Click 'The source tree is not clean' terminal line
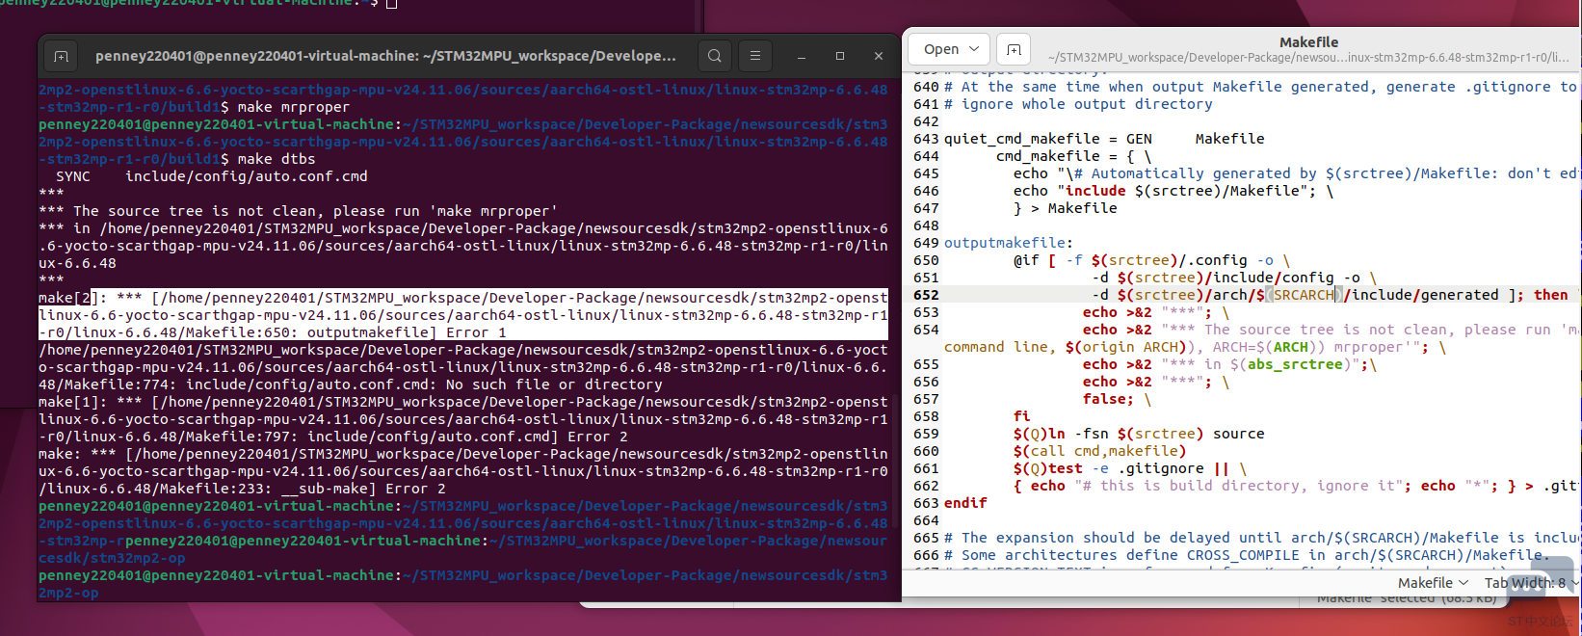Screen dimensions: 1582x636 click(298, 211)
